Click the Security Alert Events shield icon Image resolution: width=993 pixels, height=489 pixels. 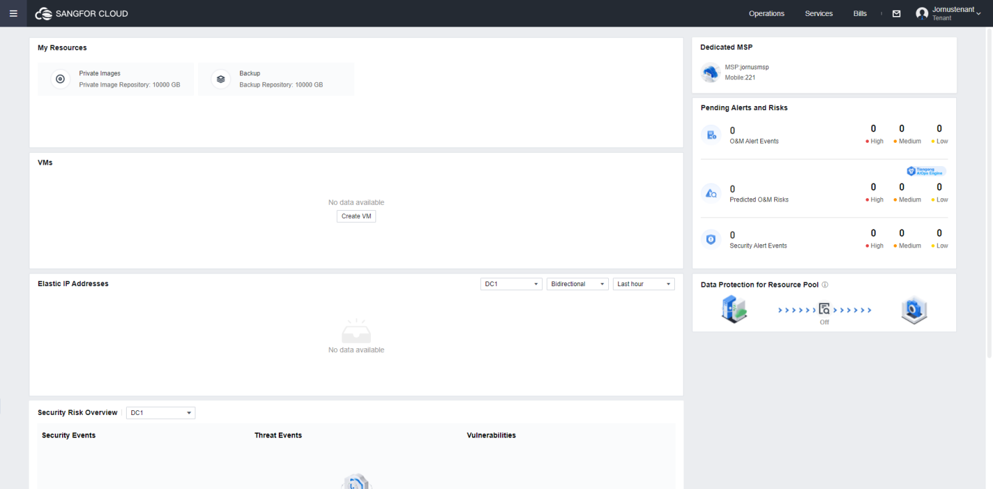(x=711, y=239)
